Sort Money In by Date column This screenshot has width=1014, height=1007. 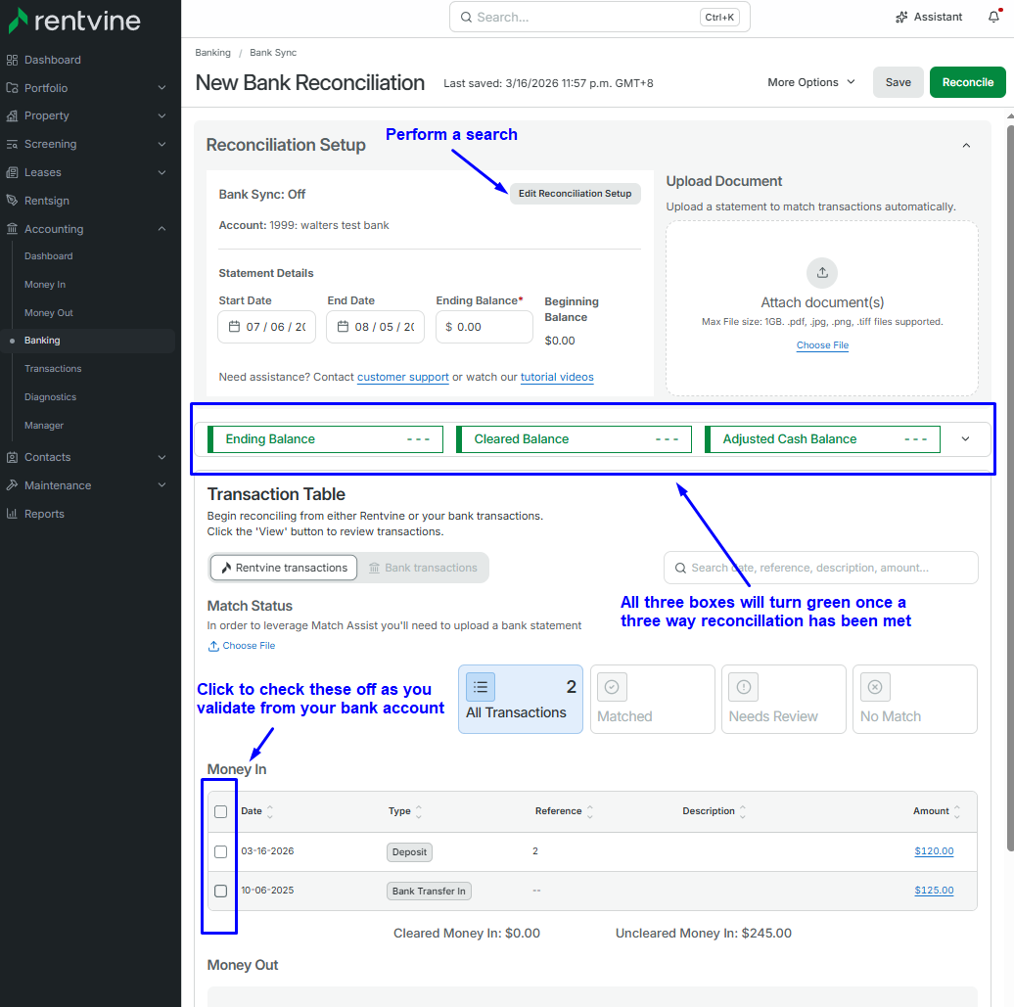pyautogui.click(x=270, y=811)
